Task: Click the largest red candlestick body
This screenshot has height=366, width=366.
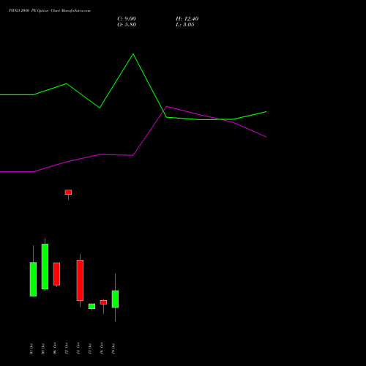Action: point(80,280)
